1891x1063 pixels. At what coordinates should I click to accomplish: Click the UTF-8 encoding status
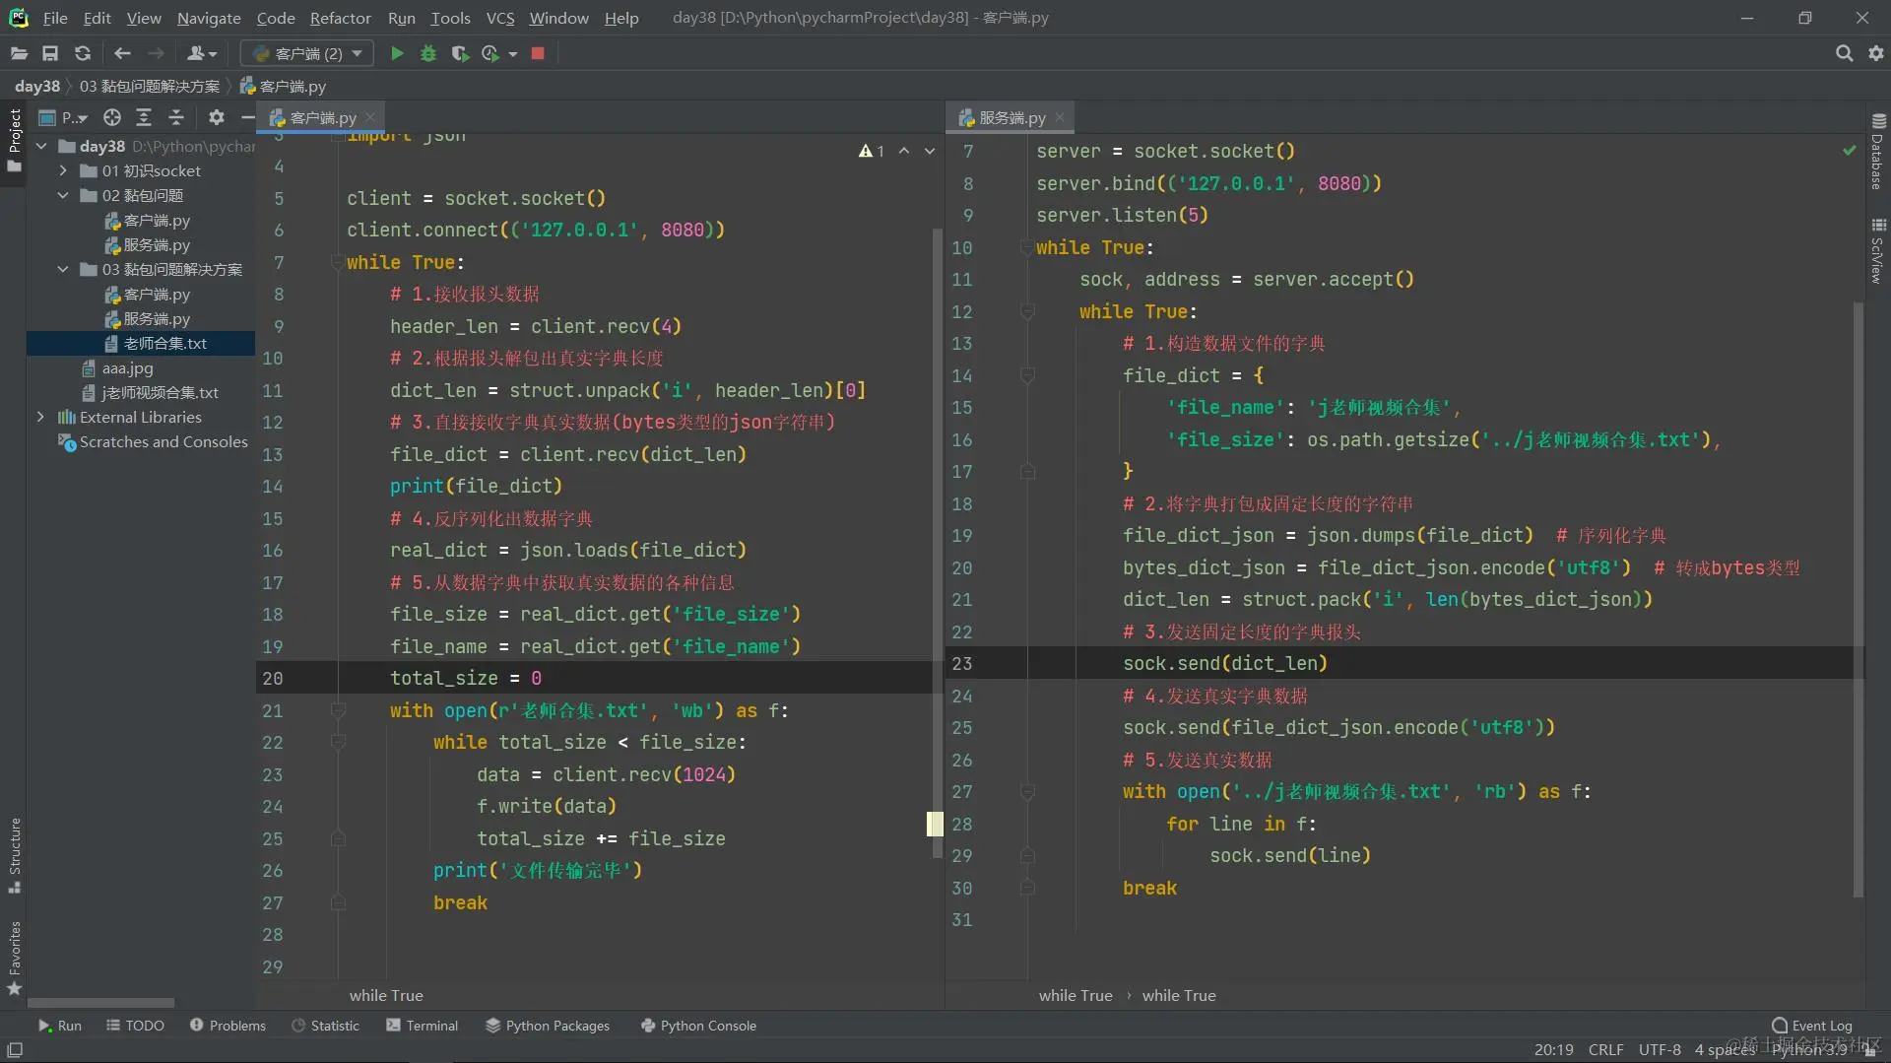click(x=1660, y=1050)
